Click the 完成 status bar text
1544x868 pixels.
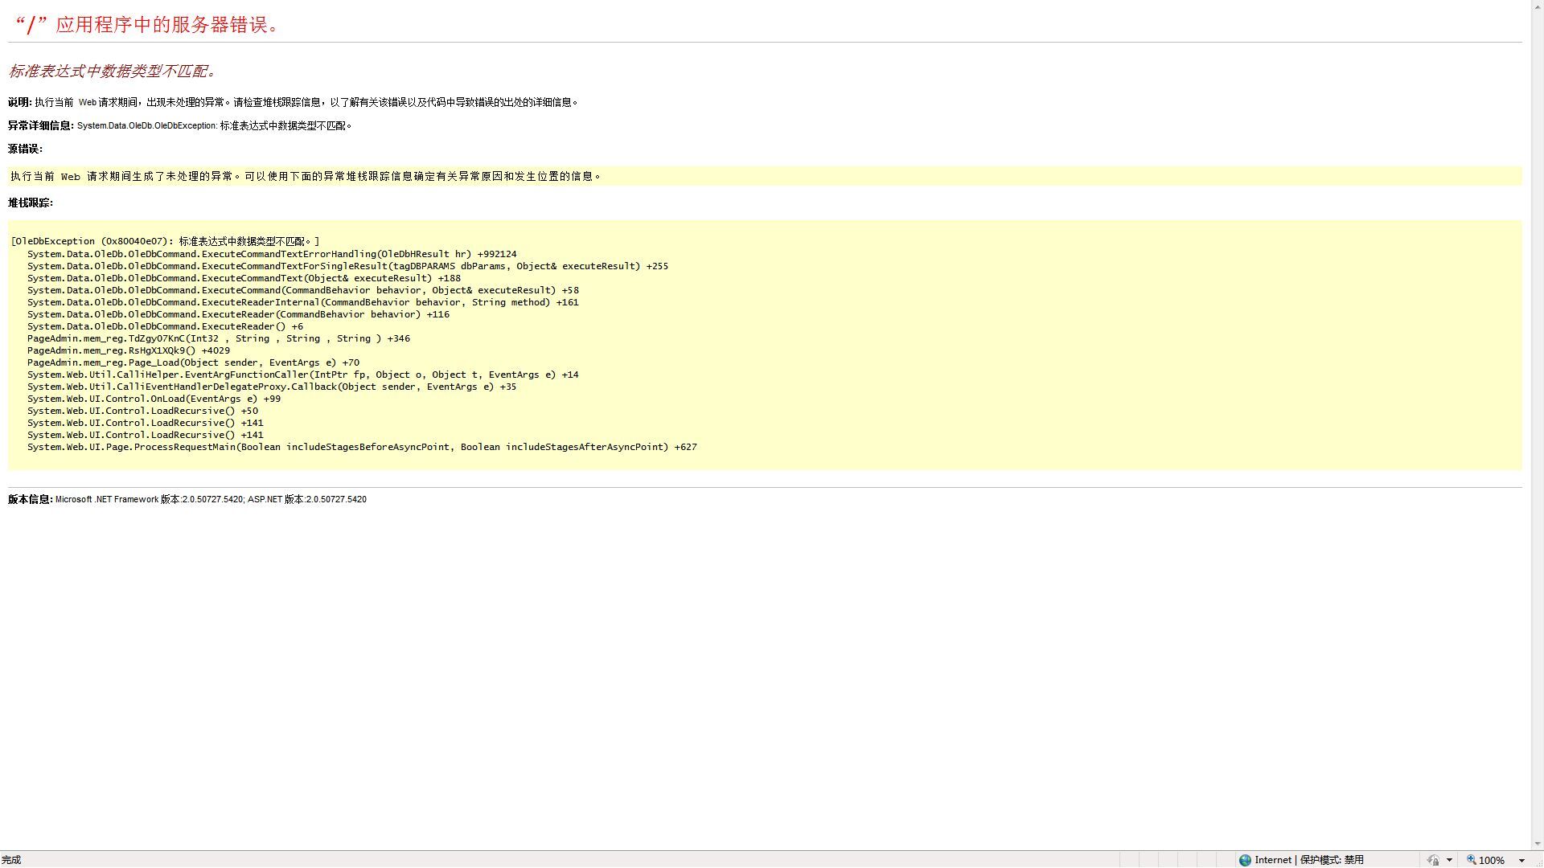tap(11, 860)
